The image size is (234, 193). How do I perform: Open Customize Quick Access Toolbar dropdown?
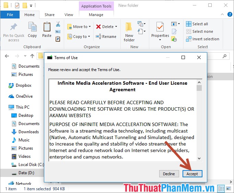[31, 6]
